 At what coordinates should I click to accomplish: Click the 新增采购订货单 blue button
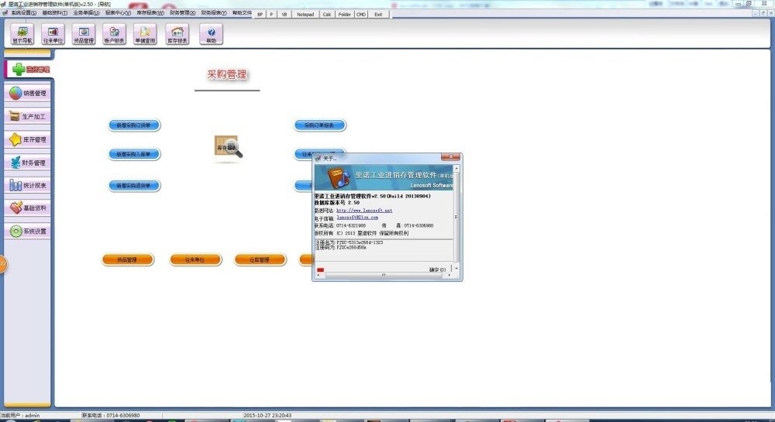point(134,125)
